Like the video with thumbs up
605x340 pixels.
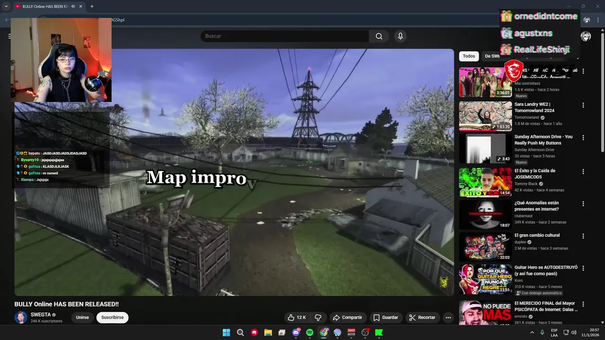pyautogui.click(x=296, y=317)
